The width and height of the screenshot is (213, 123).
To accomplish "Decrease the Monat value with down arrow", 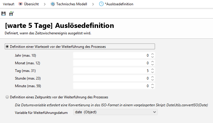I will 152,64.
